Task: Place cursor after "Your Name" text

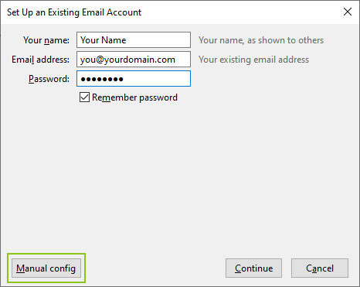Action: coord(127,40)
